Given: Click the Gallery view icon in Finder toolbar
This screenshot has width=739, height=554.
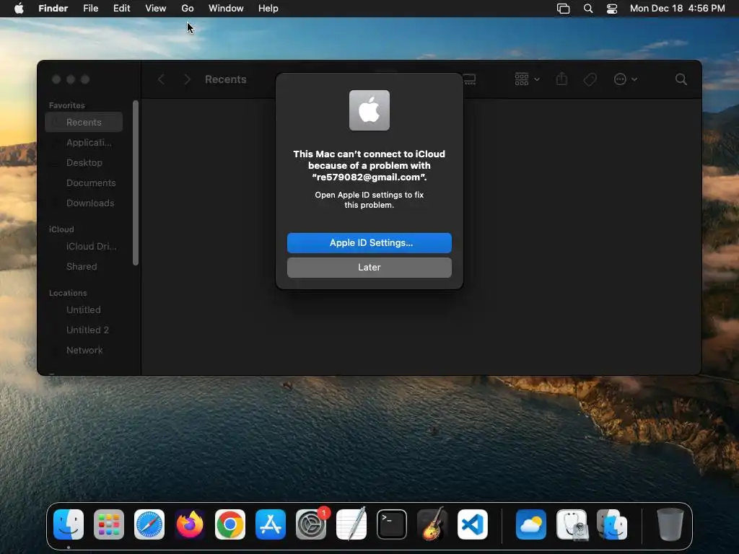Looking at the screenshot, I should click(469, 79).
